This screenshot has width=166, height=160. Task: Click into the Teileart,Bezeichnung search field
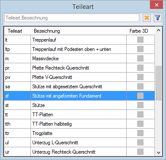tap(72, 18)
